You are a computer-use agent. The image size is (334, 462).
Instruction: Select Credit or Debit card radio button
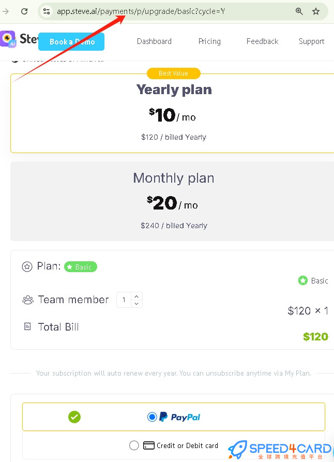[134, 445]
